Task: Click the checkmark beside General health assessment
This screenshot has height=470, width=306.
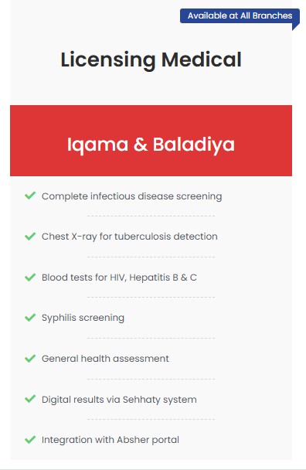Action: (x=30, y=358)
